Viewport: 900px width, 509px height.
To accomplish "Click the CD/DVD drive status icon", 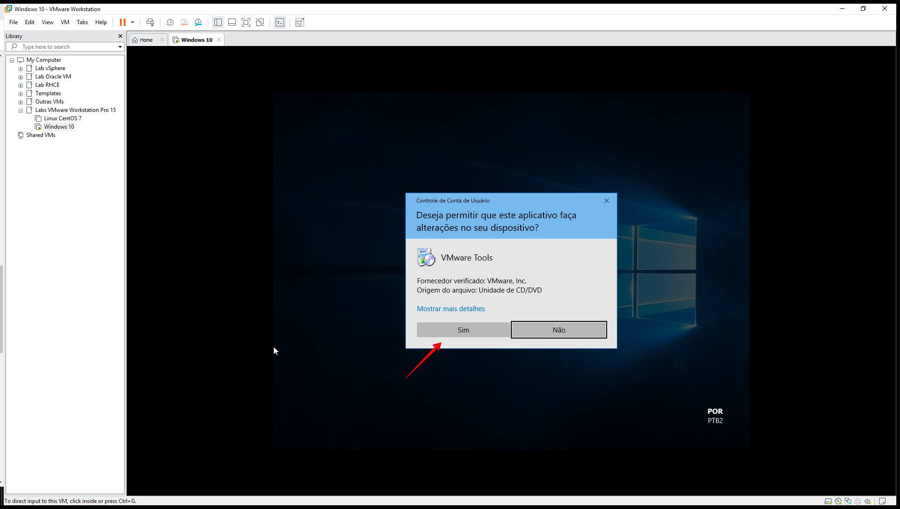I will [838, 501].
